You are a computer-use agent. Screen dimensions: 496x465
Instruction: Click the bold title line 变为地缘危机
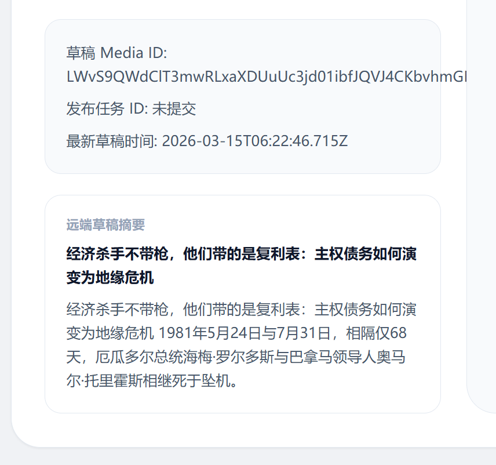pyautogui.click(x=110, y=278)
